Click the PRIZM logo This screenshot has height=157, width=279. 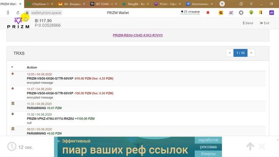coord(18,23)
